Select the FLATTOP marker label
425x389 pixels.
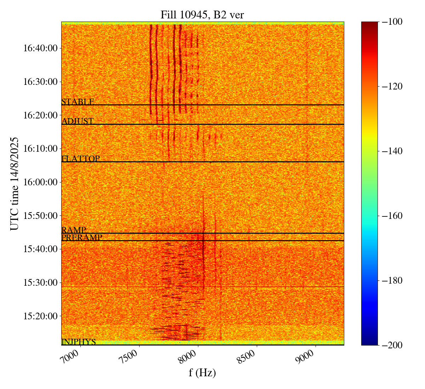[x=80, y=159]
